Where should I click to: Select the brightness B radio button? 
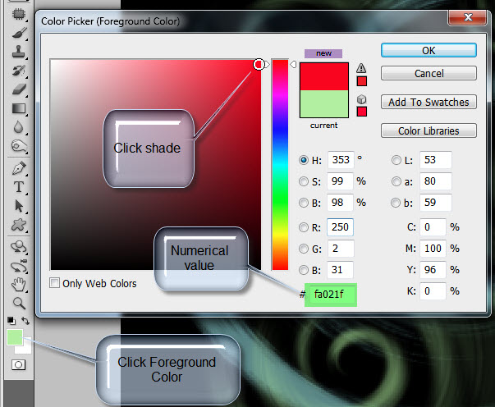[304, 203]
